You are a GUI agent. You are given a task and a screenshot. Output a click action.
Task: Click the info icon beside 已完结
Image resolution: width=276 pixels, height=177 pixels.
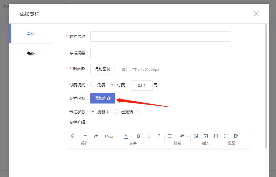(139, 112)
